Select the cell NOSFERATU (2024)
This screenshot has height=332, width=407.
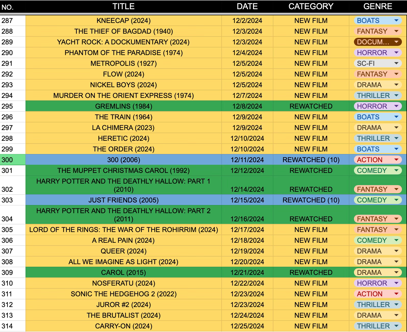(x=124, y=283)
